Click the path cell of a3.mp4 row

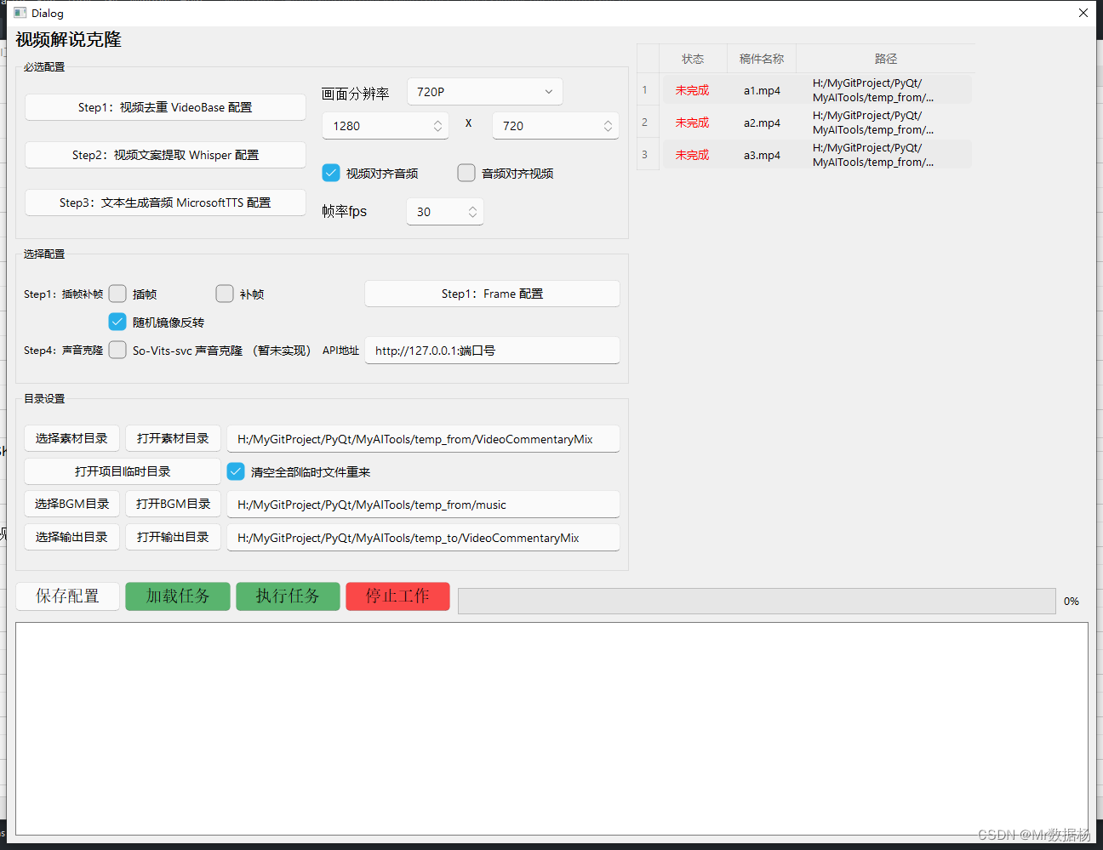pyautogui.click(x=885, y=155)
